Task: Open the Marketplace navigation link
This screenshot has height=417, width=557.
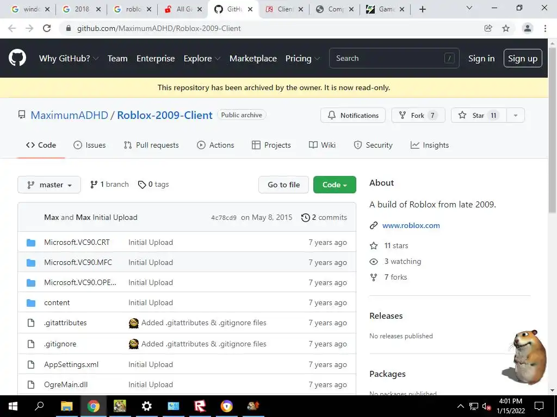Action: click(x=253, y=59)
